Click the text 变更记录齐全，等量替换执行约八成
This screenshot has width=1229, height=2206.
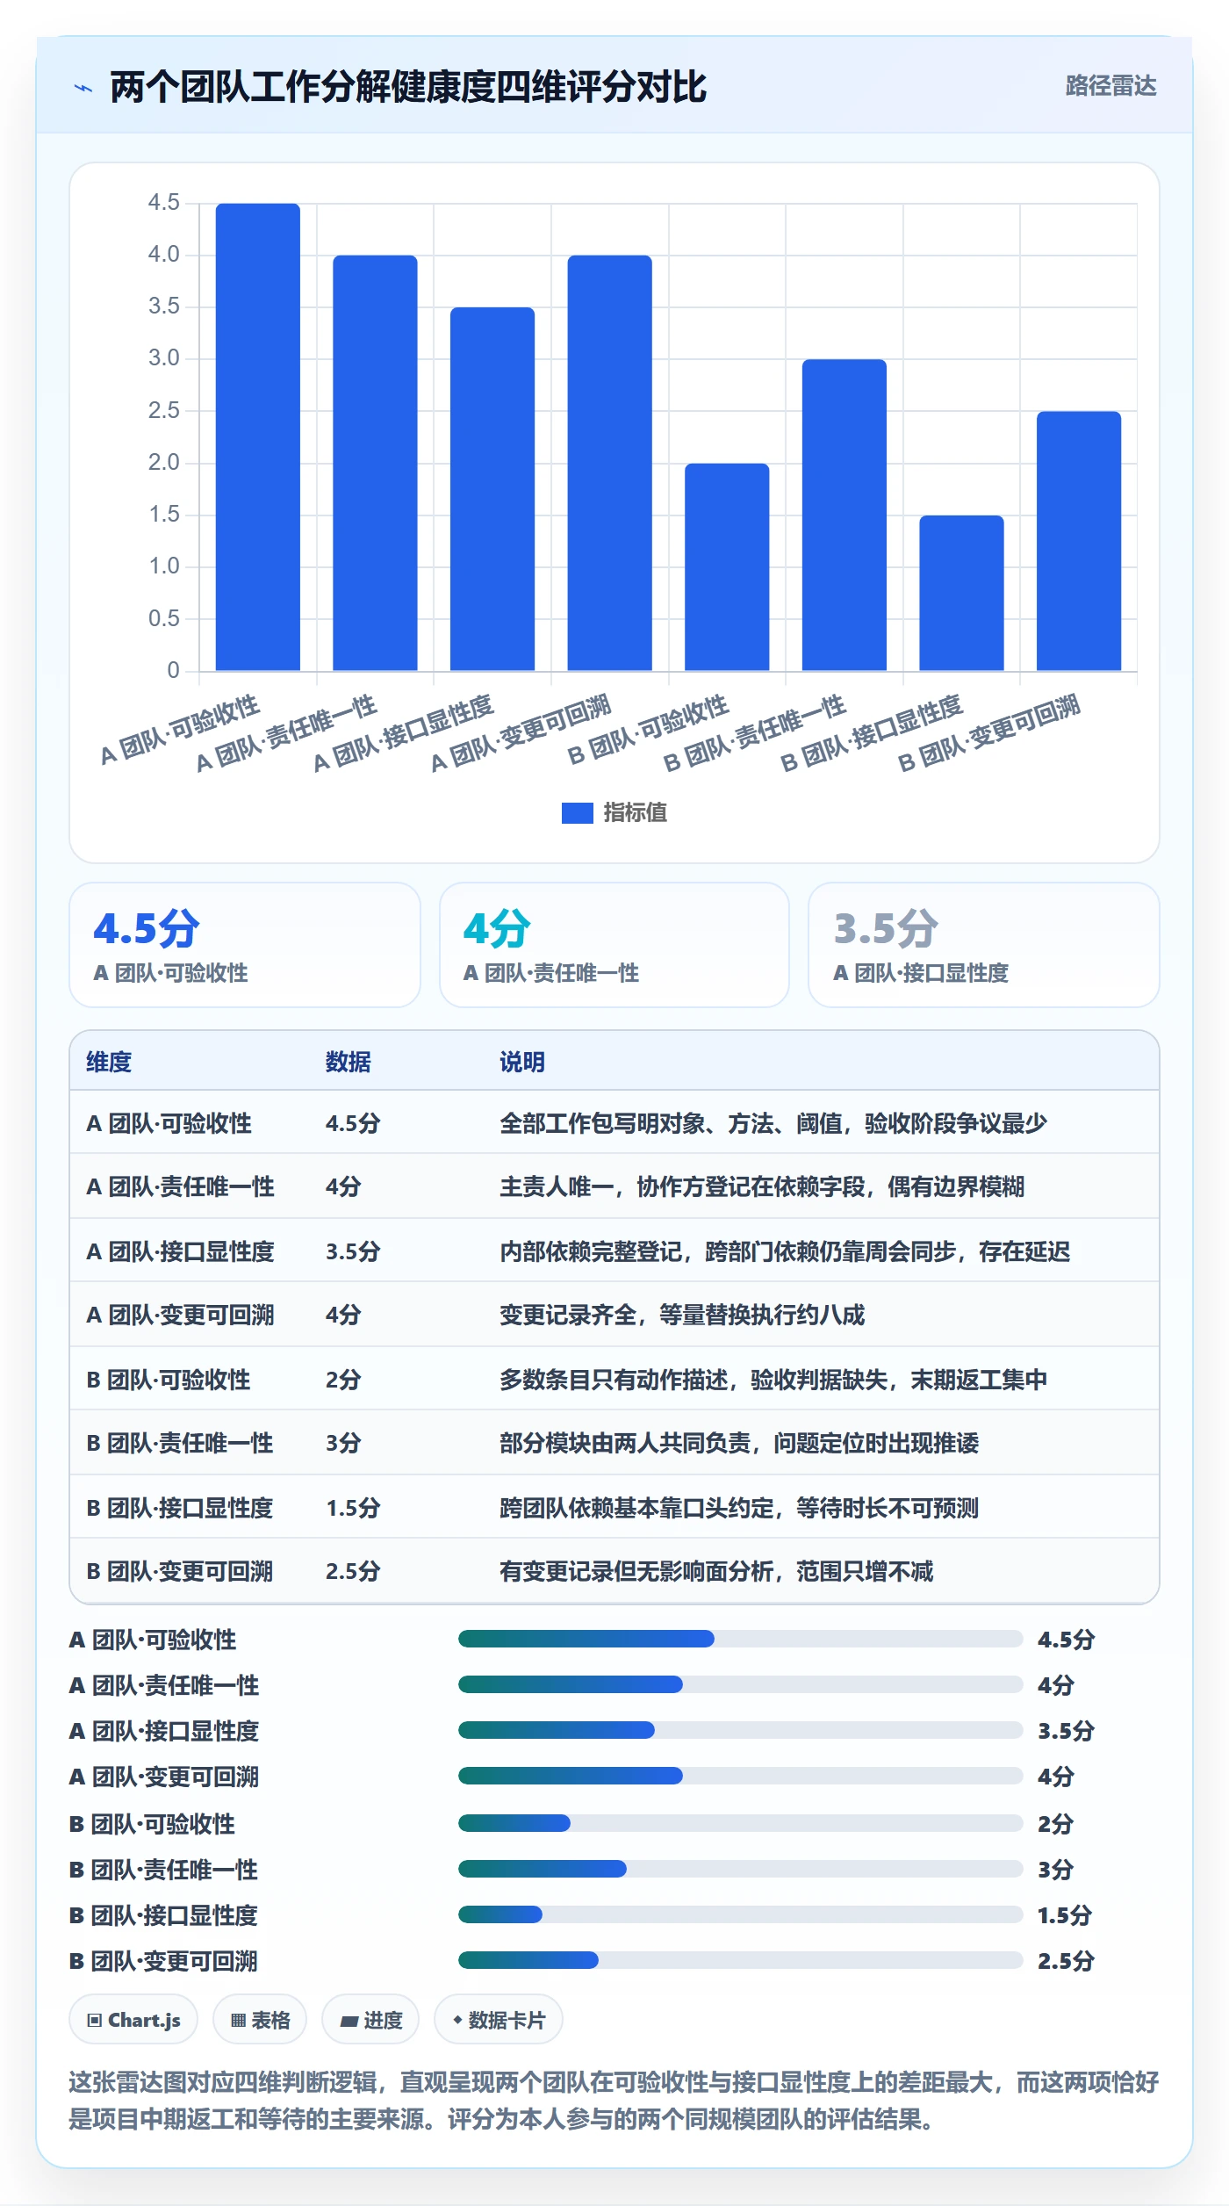pyautogui.click(x=682, y=1315)
